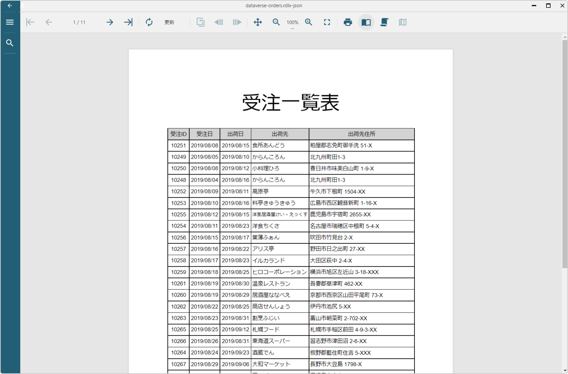
Task: Click address 長野市大豆島 1798-X
Action: (x=362, y=364)
